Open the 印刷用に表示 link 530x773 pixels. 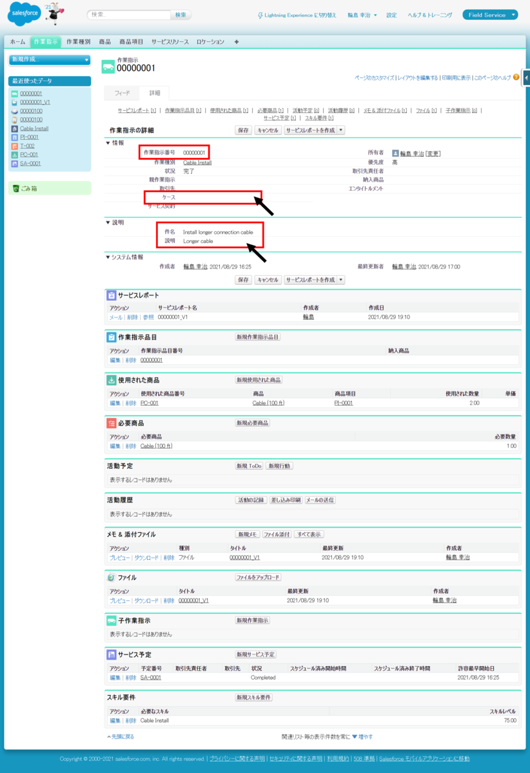point(456,77)
